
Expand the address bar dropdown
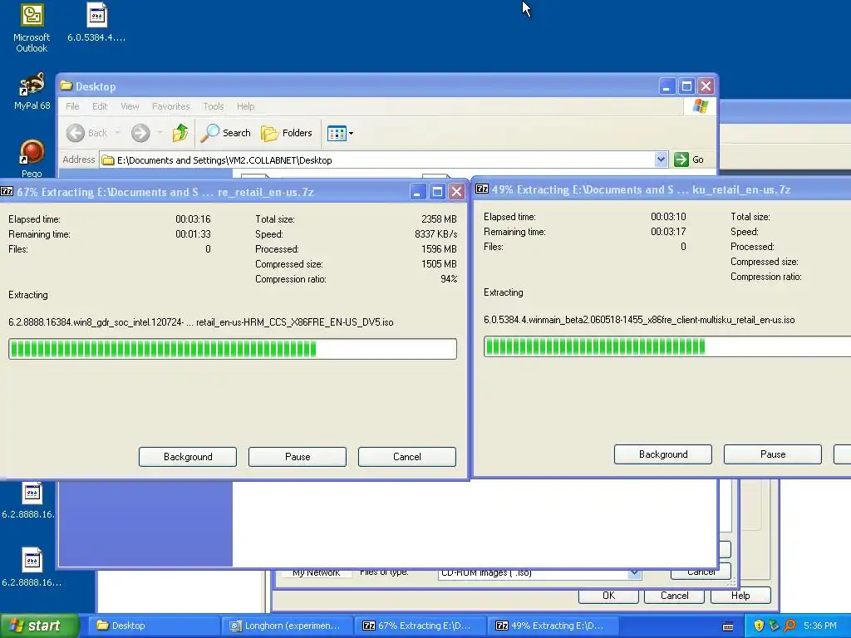coord(661,159)
